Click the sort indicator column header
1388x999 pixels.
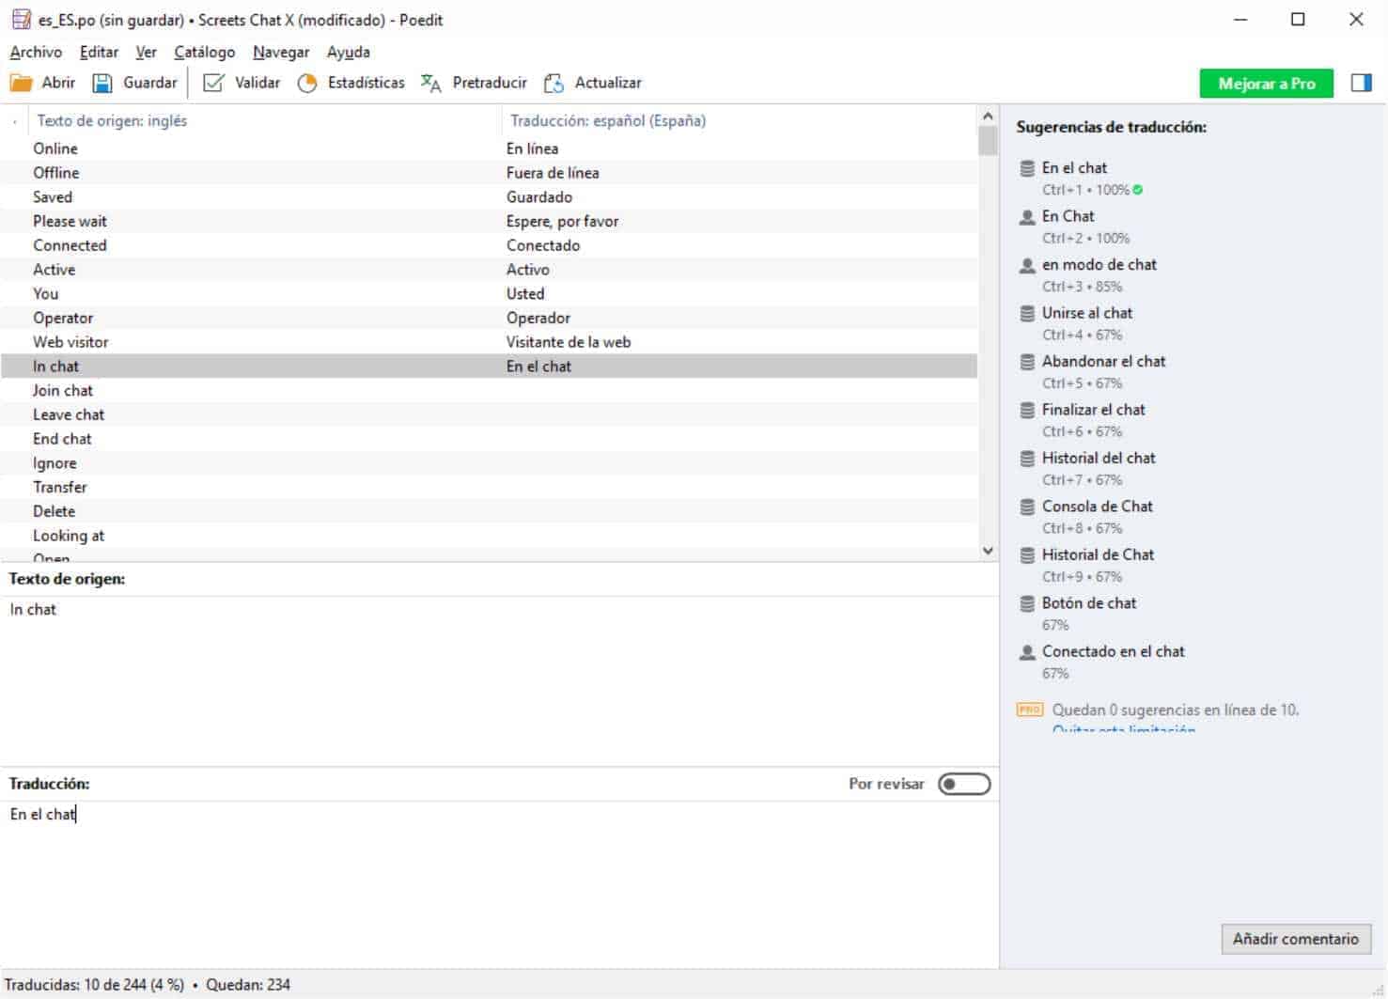tap(15, 121)
